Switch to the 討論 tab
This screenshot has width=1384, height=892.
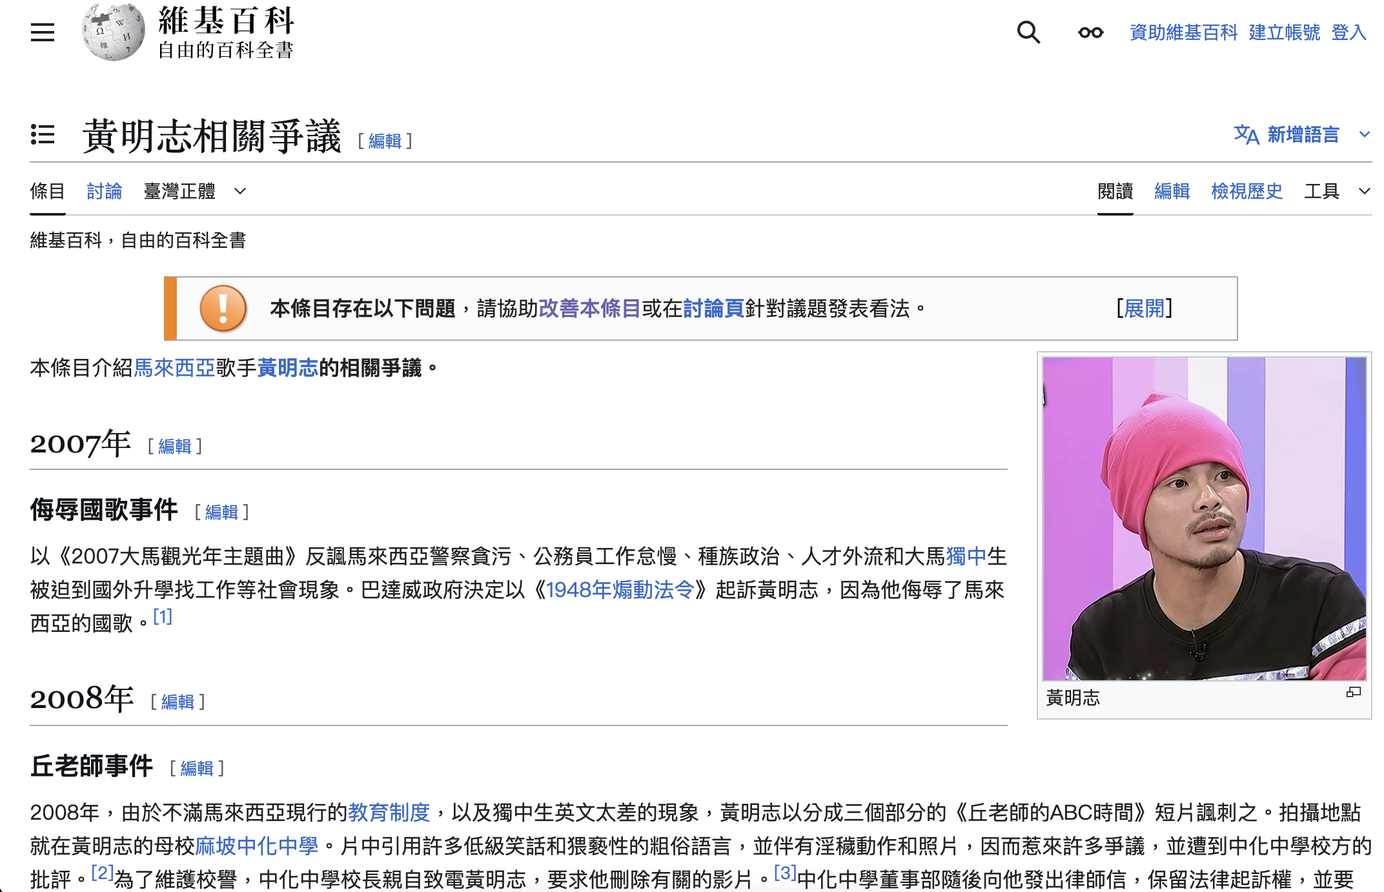(x=105, y=191)
